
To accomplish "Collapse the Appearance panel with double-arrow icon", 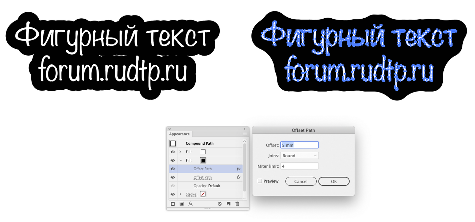I will point(245,129).
